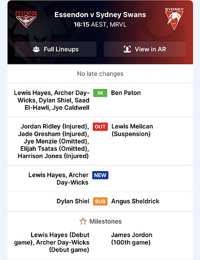
Task: Click the AR person-frame icon
Action: pyautogui.click(x=127, y=49)
